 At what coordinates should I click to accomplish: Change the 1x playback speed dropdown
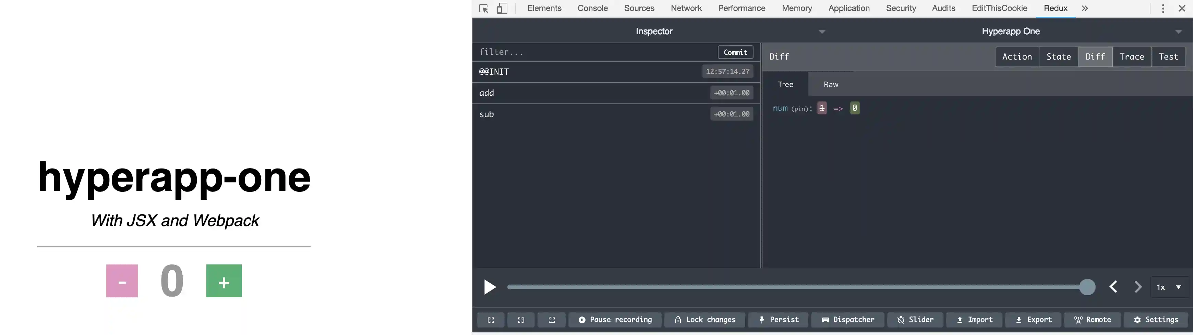(x=1170, y=287)
